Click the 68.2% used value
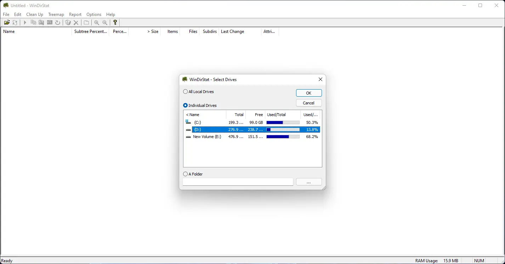Image resolution: width=505 pixels, height=264 pixels. pyautogui.click(x=312, y=137)
